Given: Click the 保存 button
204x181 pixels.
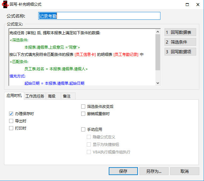Looking at the screenshot, I should coord(123,171).
